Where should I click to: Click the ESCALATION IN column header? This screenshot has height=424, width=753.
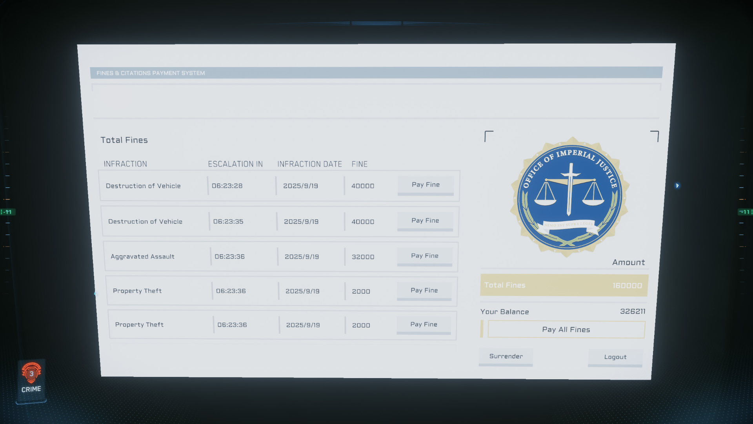click(x=235, y=164)
